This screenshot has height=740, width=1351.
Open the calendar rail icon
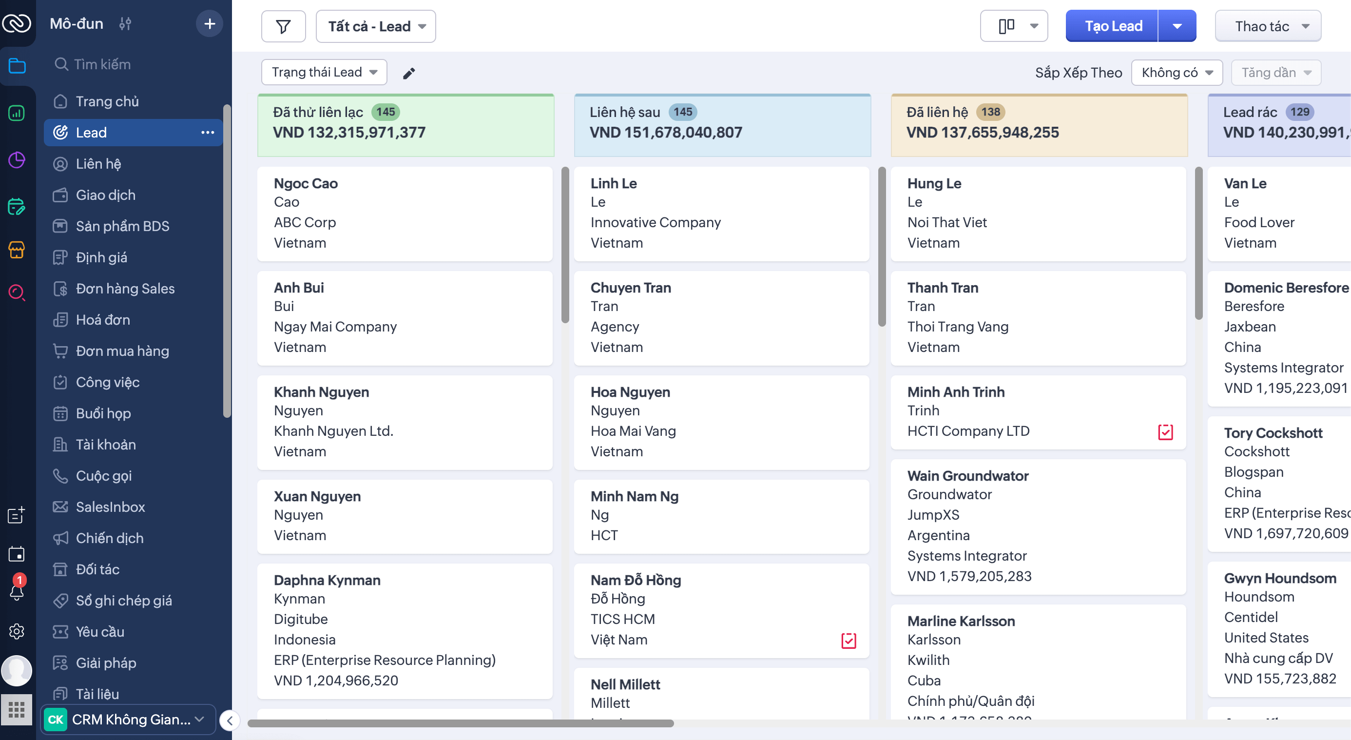tap(17, 554)
